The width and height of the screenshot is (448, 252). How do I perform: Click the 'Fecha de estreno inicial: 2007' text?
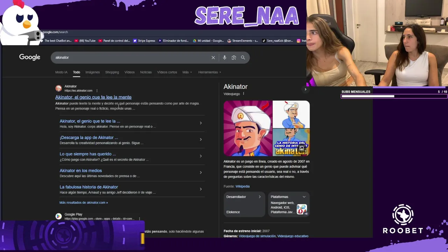(246, 231)
